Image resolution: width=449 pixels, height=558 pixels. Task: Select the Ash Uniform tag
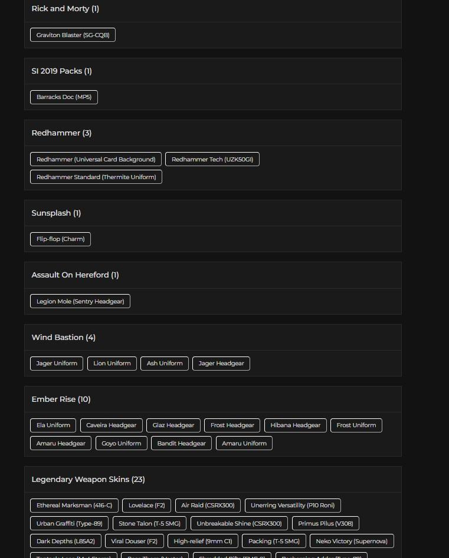[x=165, y=364]
